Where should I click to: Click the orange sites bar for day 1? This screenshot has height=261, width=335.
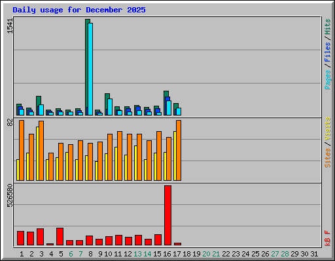click(x=22, y=150)
